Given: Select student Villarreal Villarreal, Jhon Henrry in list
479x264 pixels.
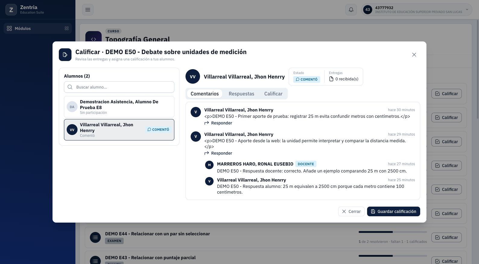Looking at the screenshot, I should [119, 130].
